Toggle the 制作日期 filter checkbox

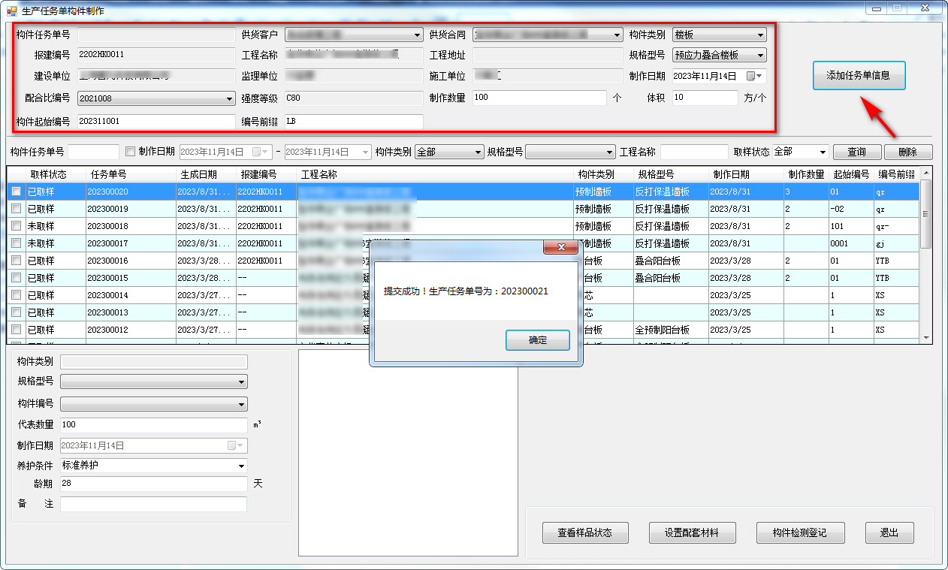(131, 152)
